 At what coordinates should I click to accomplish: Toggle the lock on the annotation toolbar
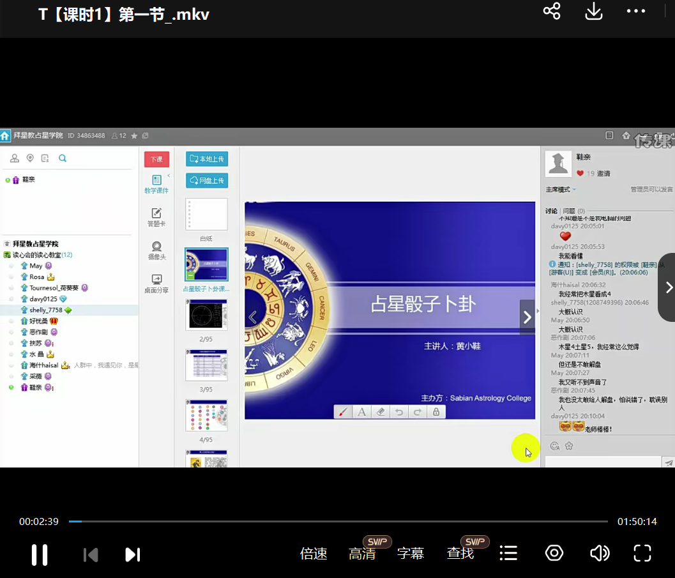tap(436, 412)
